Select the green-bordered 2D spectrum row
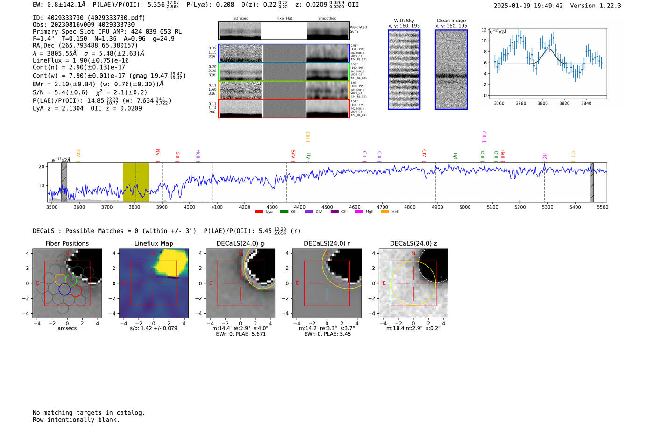The height and width of the screenshot is (445, 654). click(284, 71)
